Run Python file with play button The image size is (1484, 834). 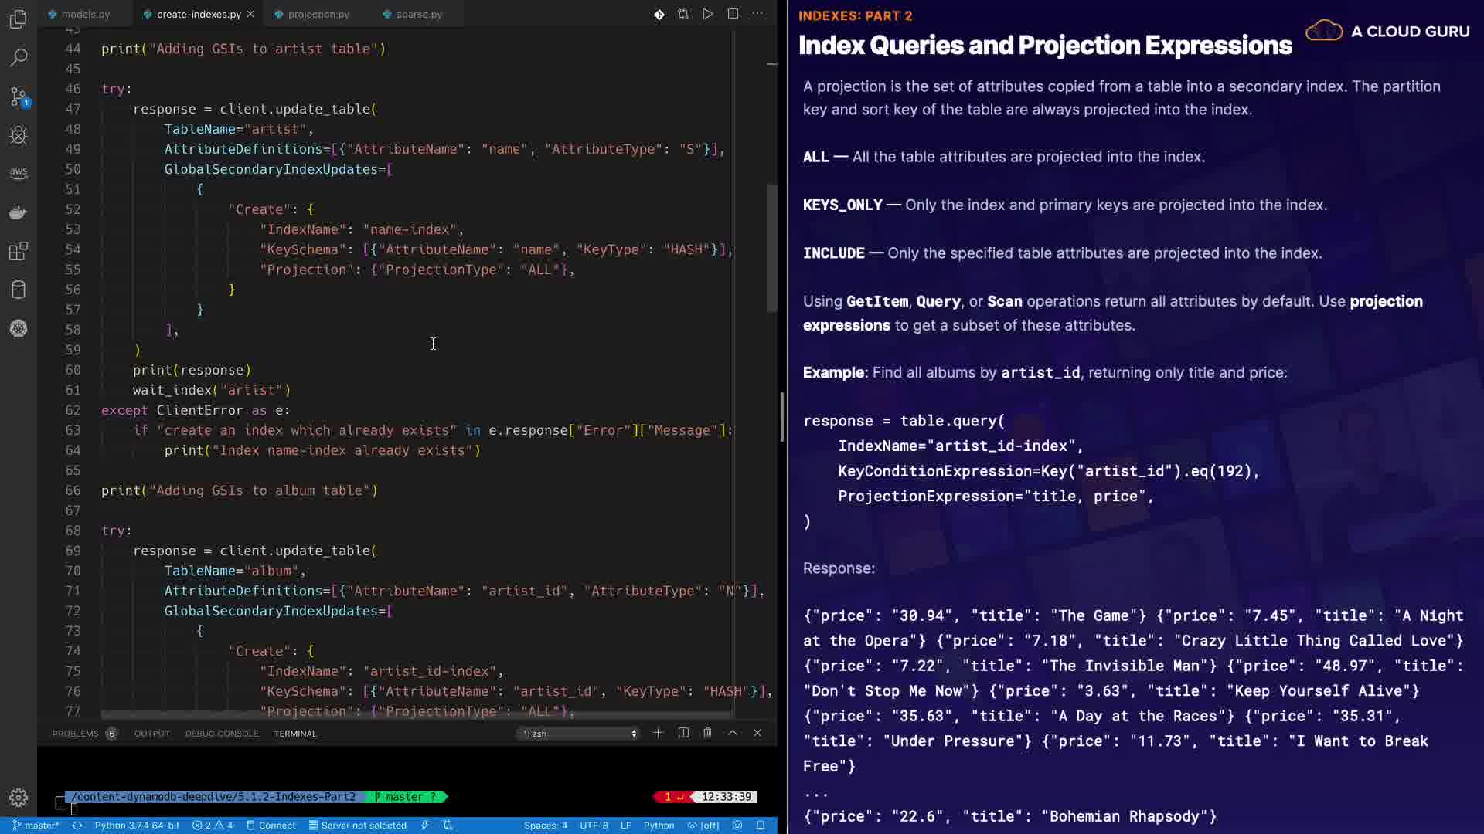pos(707,14)
